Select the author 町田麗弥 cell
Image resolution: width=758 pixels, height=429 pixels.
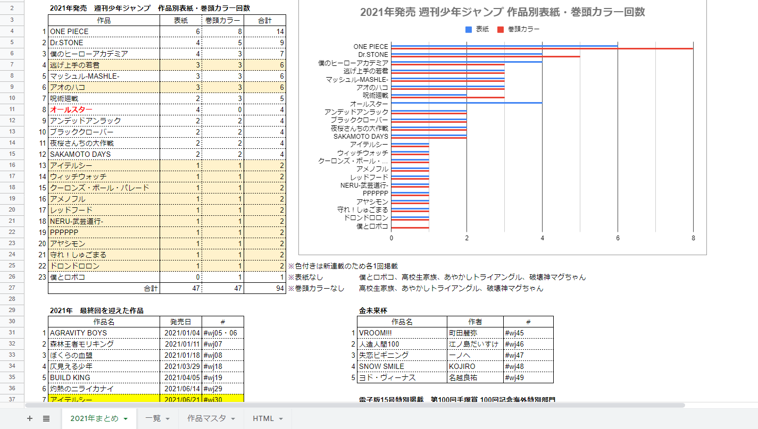pyautogui.click(x=475, y=333)
